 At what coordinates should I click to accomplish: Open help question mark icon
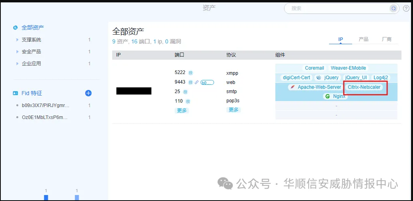[x=406, y=8]
